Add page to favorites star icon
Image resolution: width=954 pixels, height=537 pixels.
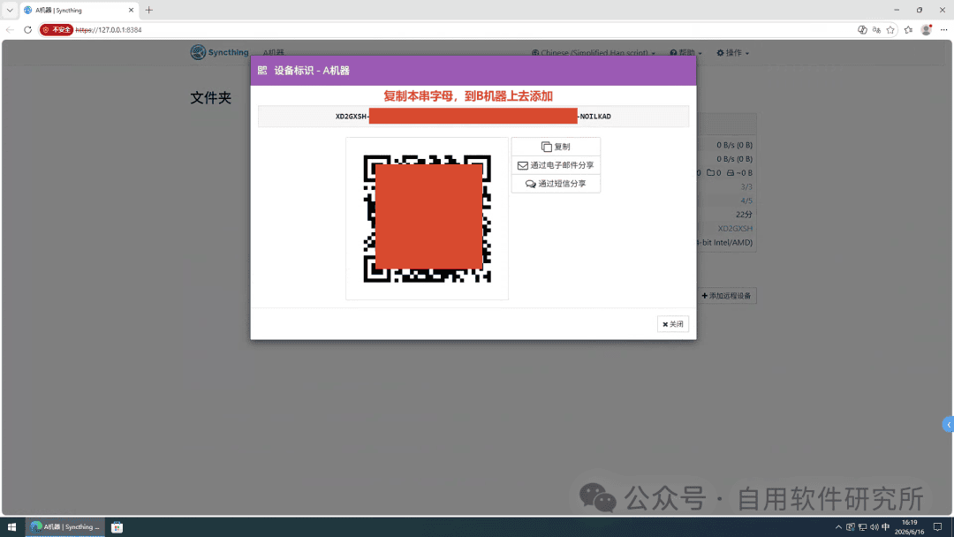[x=890, y=30]
